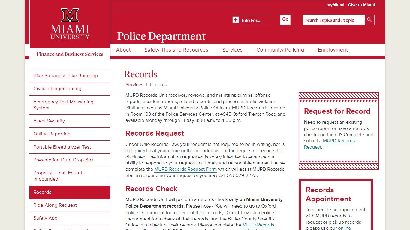Open the Employment menu
This screenshot has width=410, height=230.
pyautogui.click(x=333, y=50)
